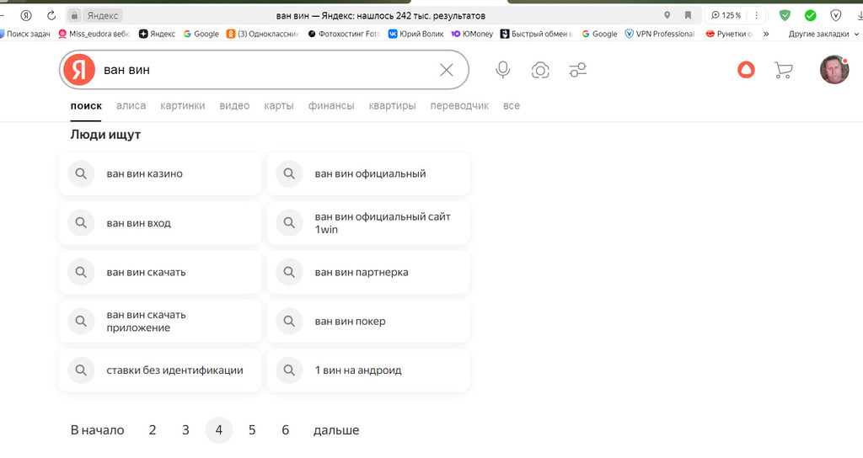
Task: Open the Другие закладки folder dropdown
Action: (823, 34)
